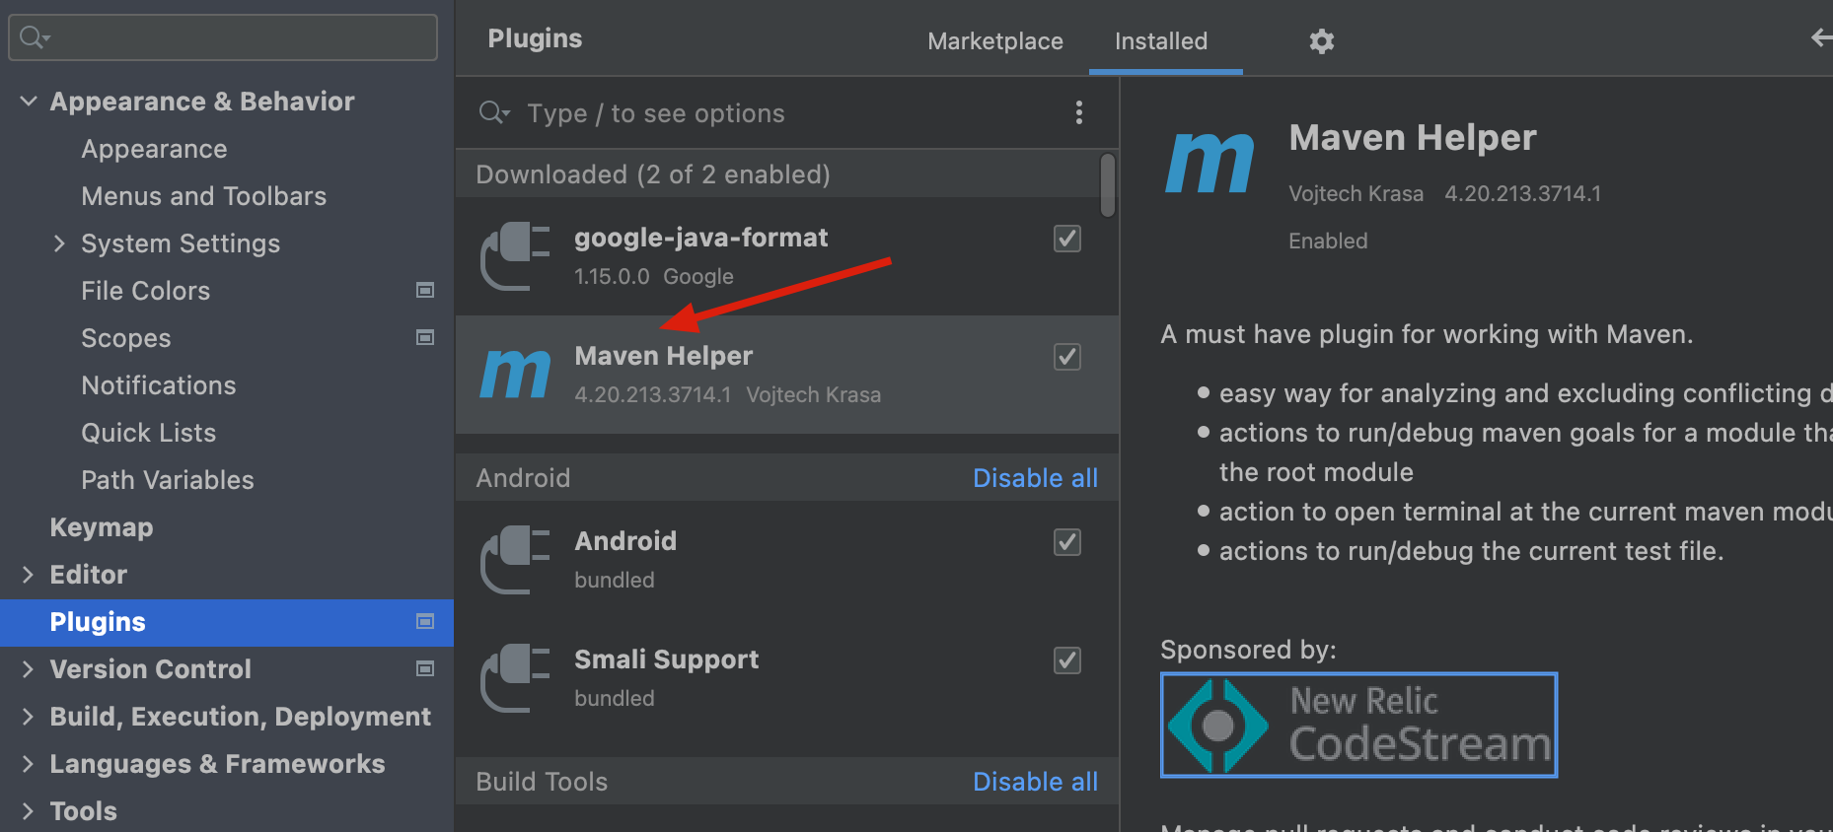This screenshot has width=1833, height=832.
Task: Click Disable all for Android plugins
Action: [x=1035, y=478]
